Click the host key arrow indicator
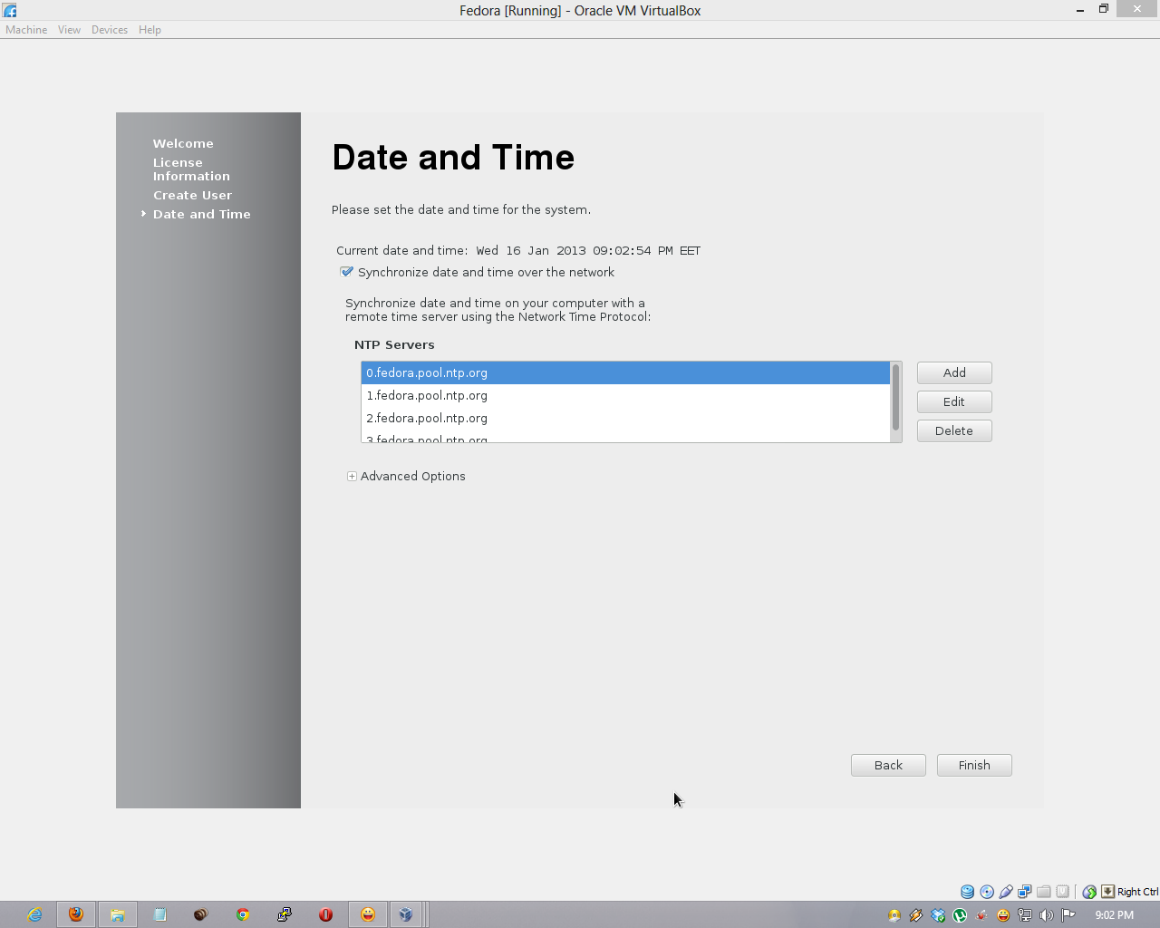 1107,892
